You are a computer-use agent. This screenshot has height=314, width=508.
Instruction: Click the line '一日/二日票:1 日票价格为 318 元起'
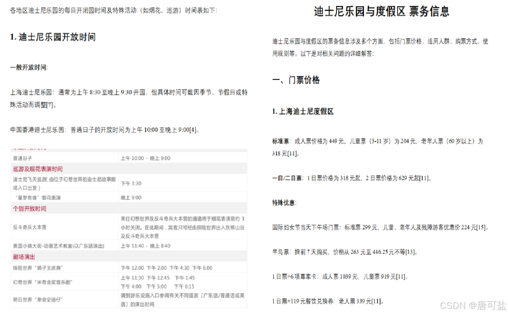pyautogui.click(x=352, y=178)
